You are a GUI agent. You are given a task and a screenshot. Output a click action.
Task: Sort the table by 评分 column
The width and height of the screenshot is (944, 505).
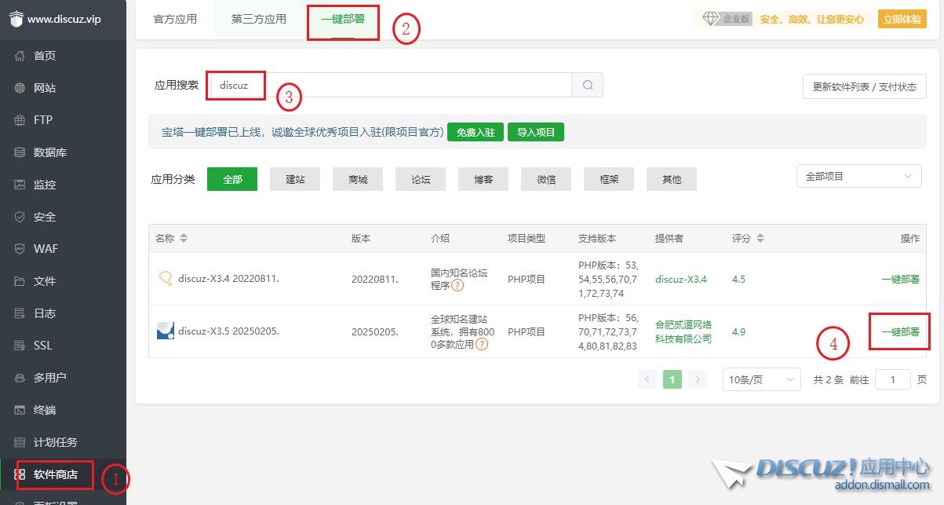[760, 238]
